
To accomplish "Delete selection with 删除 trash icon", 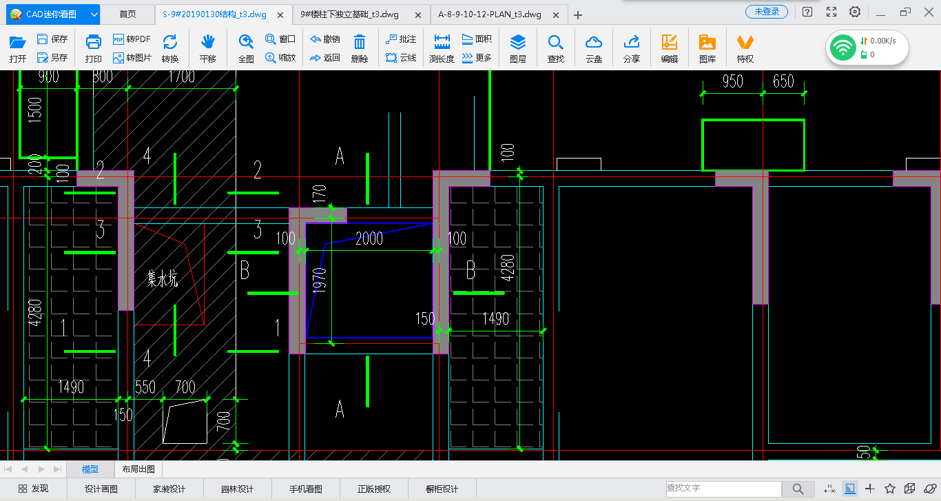I will pos(360,49).
